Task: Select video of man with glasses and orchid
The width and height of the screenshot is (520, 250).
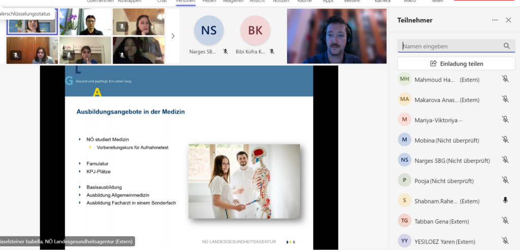Action: click(x=85, y=22)
